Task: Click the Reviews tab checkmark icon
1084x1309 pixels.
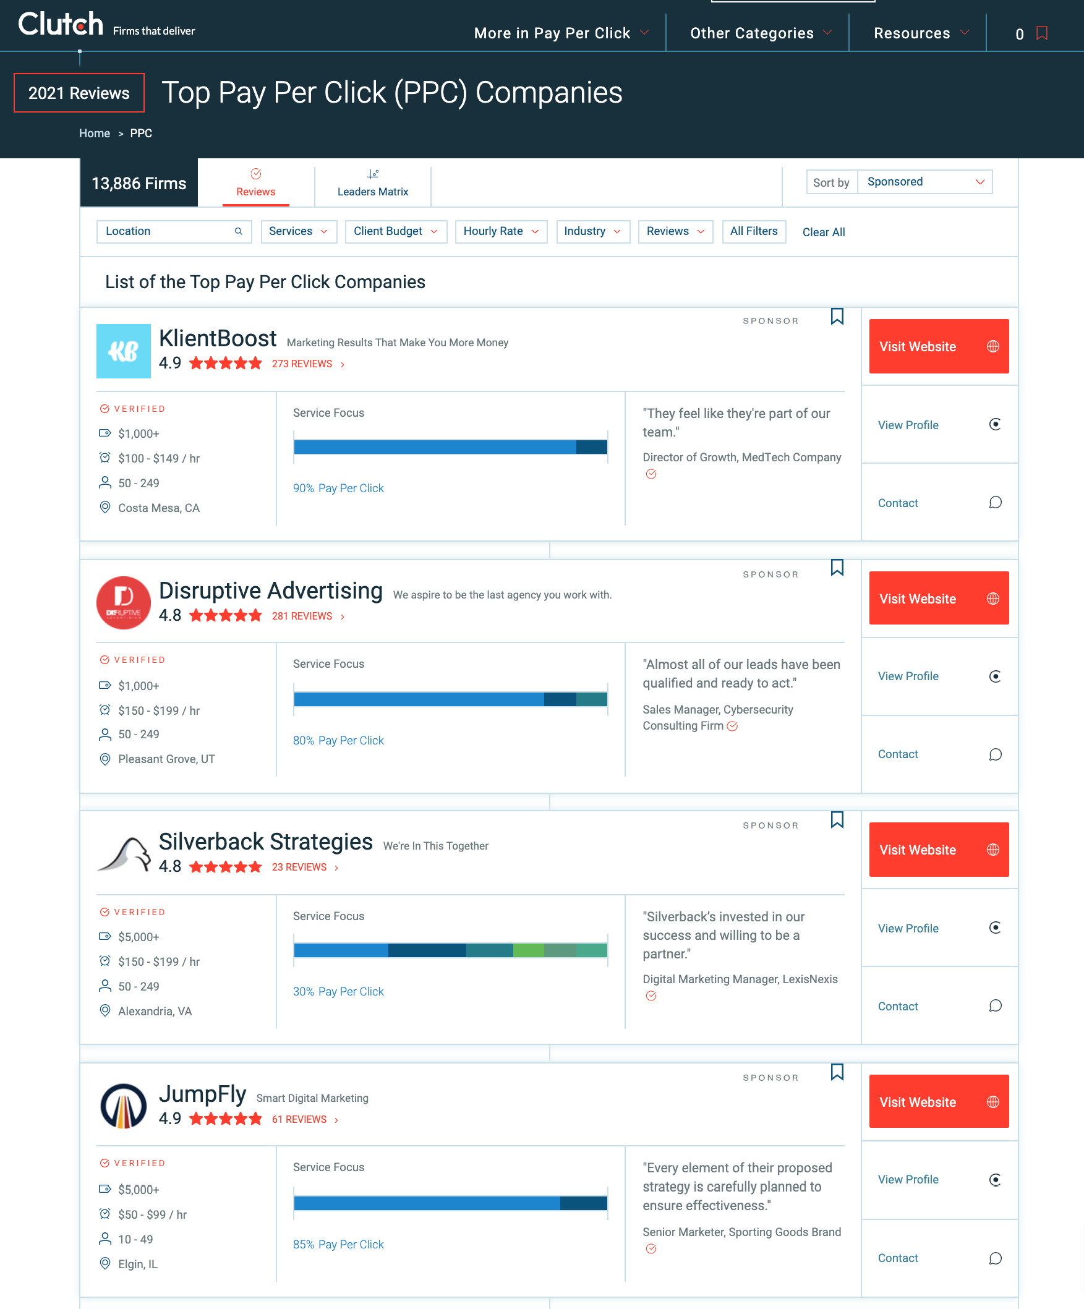Action: tap(255, 174)
